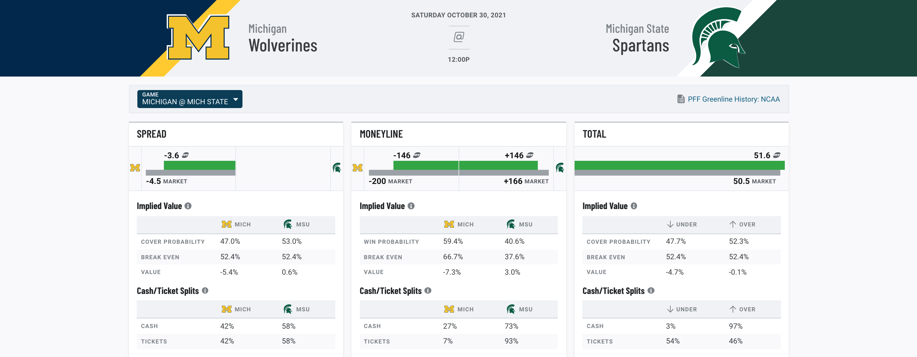Click Under arrow in Total Cash/Ticket header
The image size is (917, 357).
[x=670, y=309]
